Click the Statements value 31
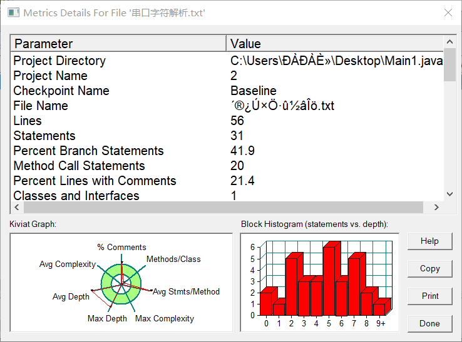The height and width of the screenshot is (342, 462). [x=237, y=136]
